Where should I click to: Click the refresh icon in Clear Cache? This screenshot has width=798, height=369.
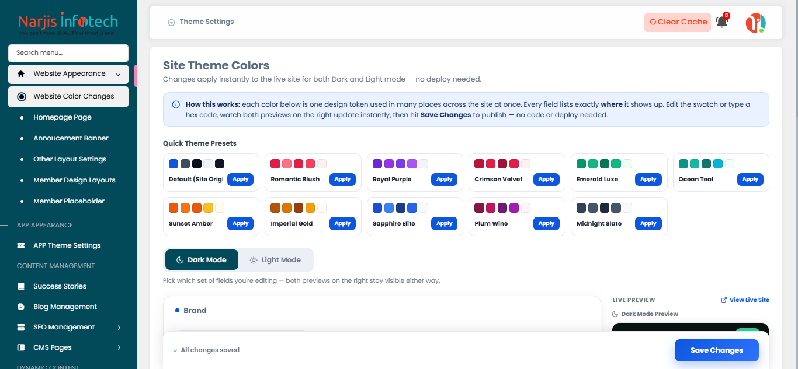[653, 22]
